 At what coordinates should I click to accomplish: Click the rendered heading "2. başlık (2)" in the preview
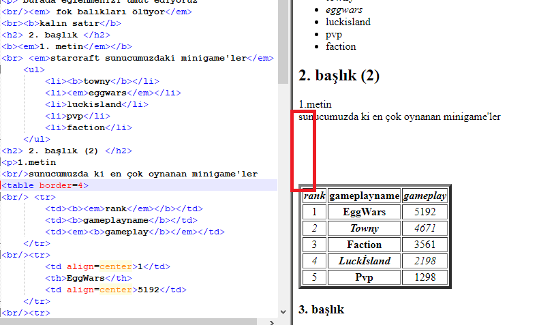pyautogui.click(x=339, y=75)
